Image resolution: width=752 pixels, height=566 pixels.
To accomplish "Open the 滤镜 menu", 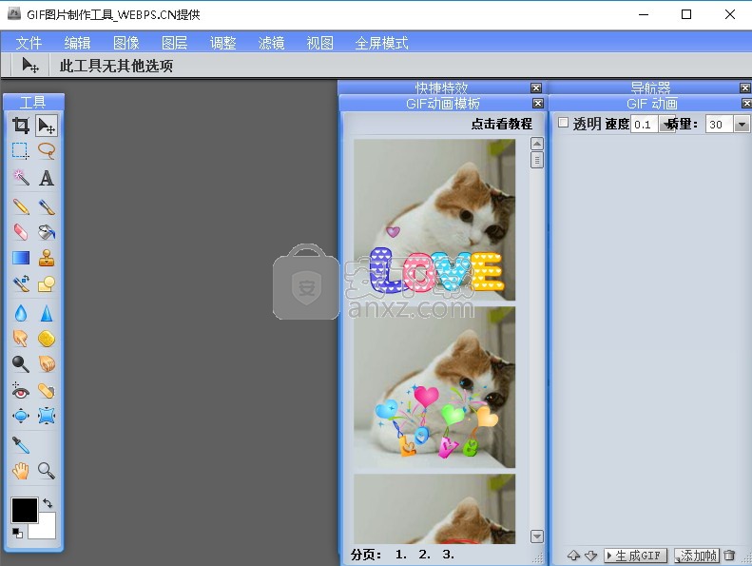I will (272, 43).
